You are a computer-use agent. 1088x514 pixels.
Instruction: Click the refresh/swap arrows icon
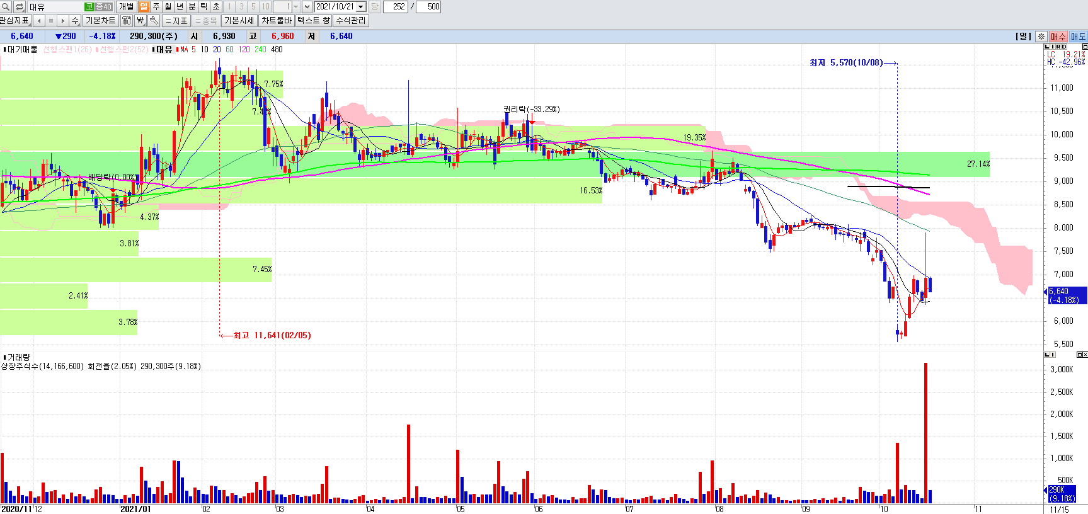click(x=20, y=6)
